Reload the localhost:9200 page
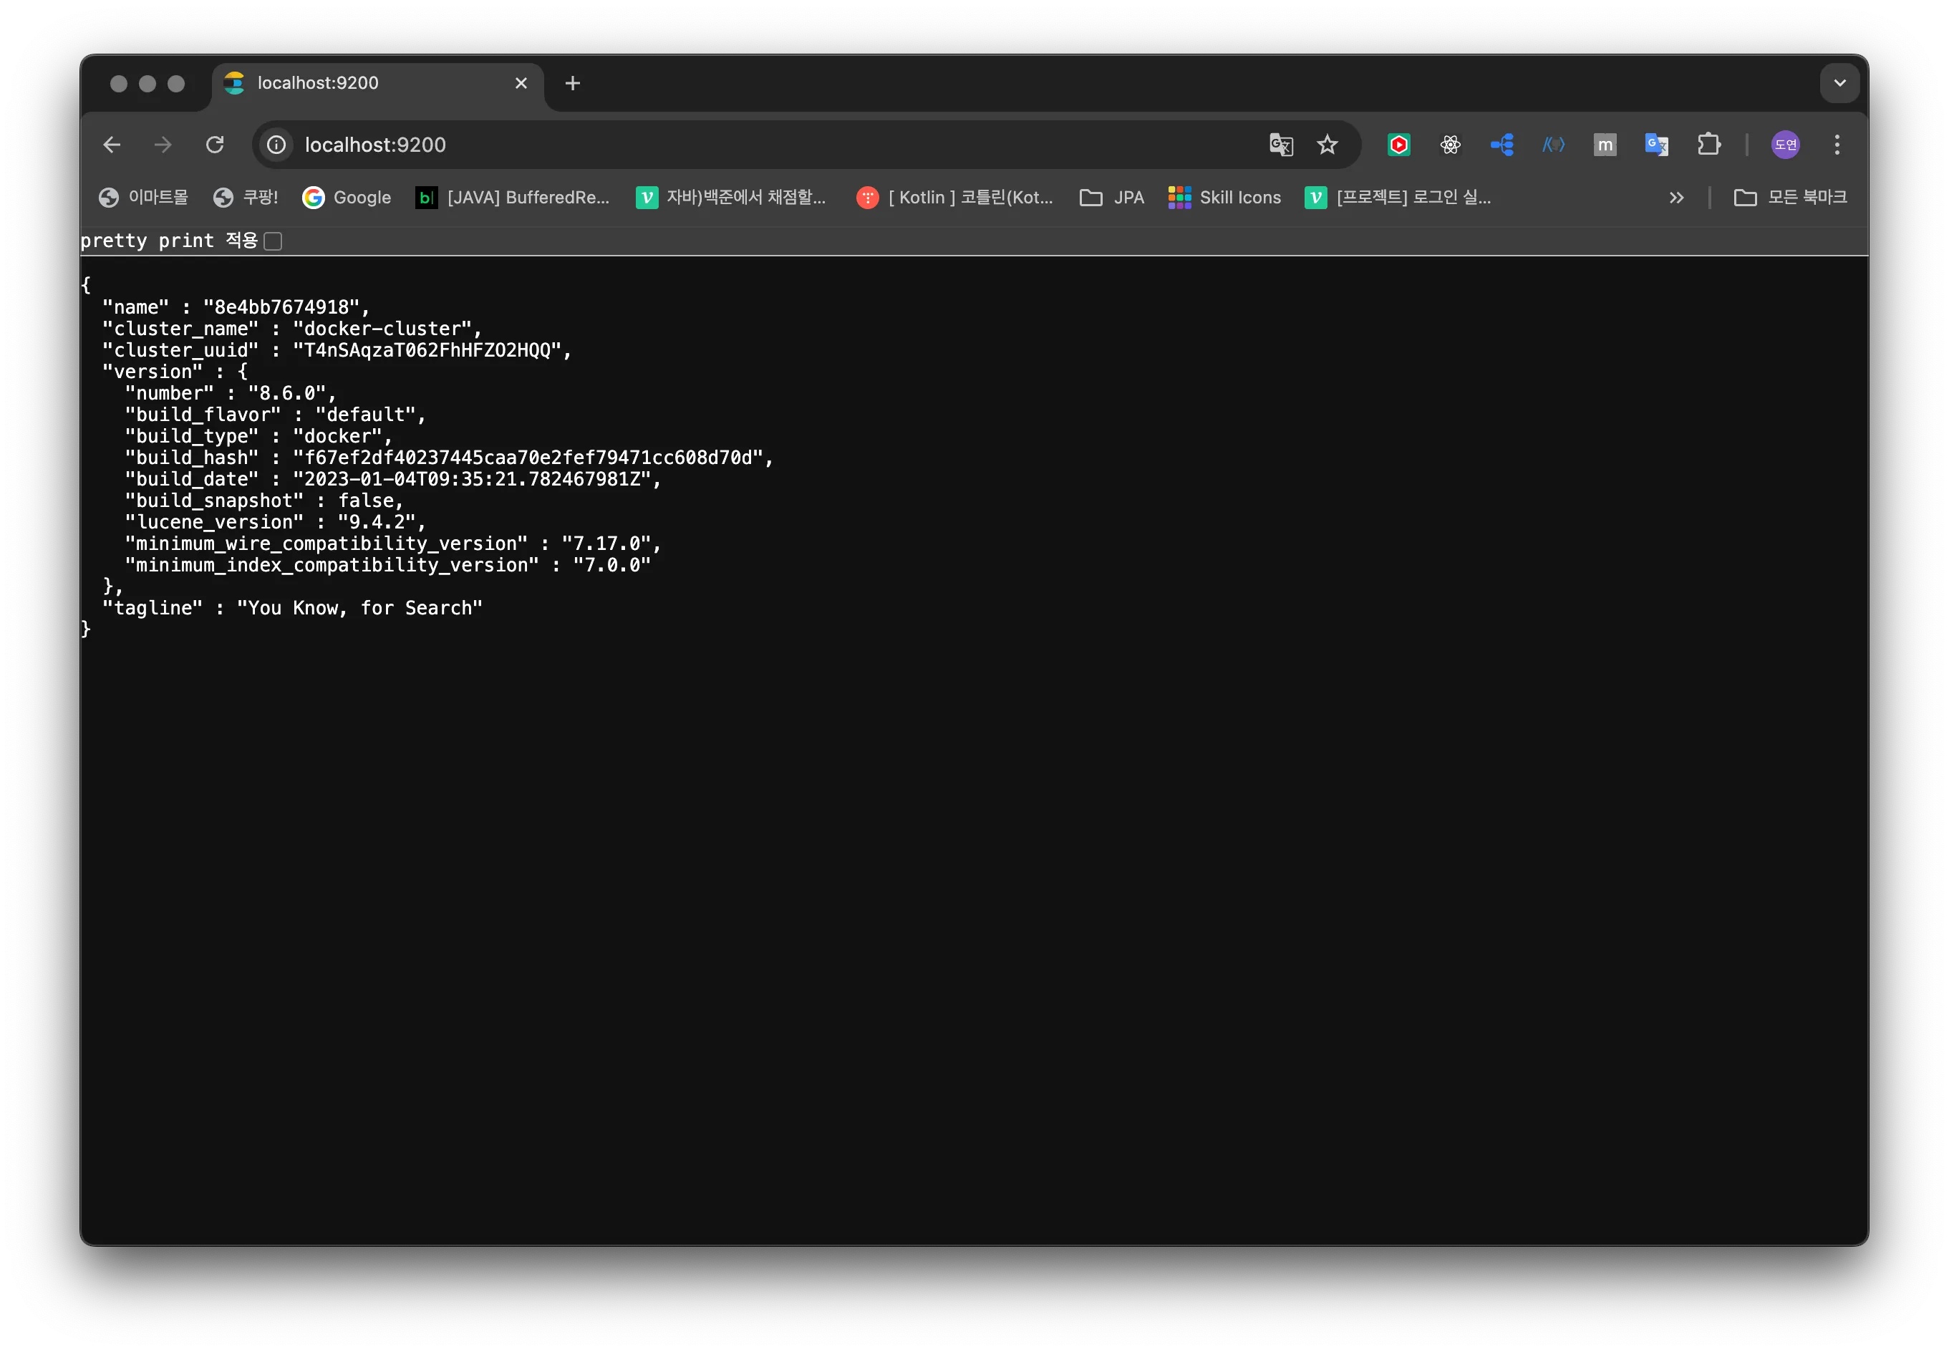The image size is (1949, 1352). click(x=215, y=145)
